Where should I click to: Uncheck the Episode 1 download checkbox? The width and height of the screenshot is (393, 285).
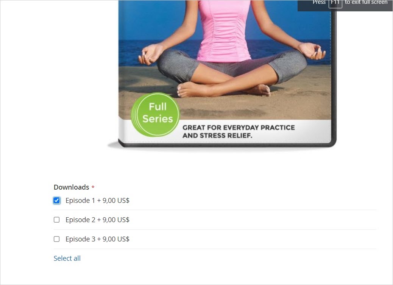coord(57,201)
